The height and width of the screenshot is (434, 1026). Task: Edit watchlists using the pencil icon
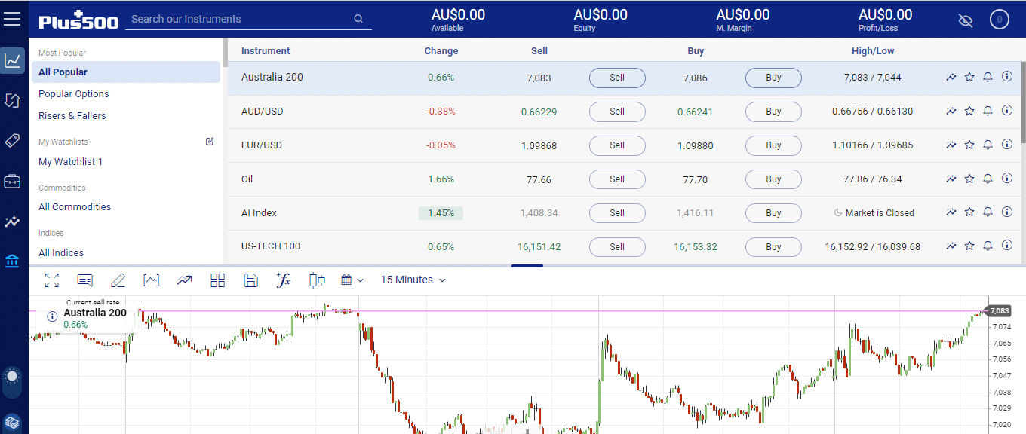point(210,141)
